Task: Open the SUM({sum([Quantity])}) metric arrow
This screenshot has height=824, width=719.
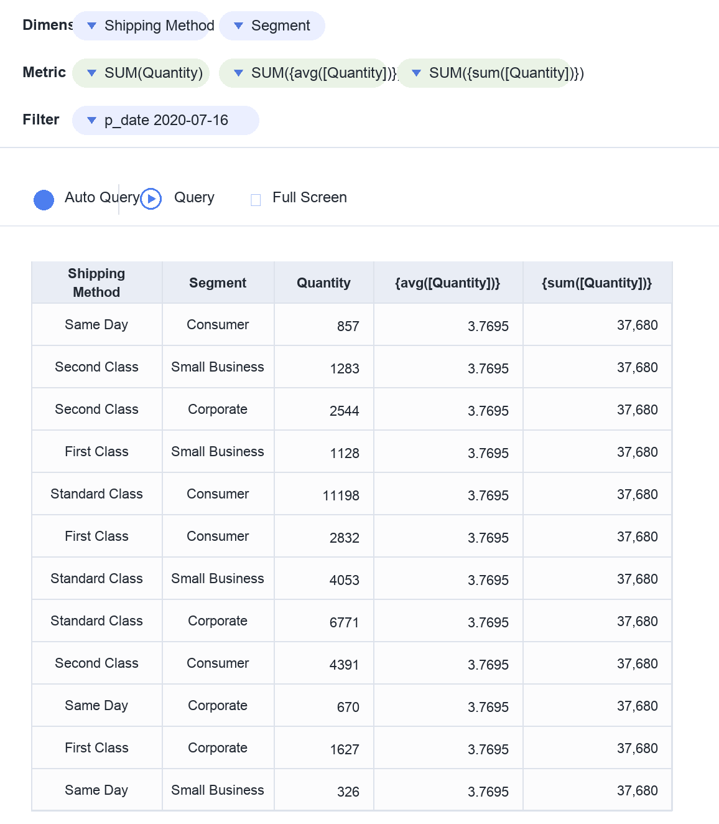Action: [416, 73]
